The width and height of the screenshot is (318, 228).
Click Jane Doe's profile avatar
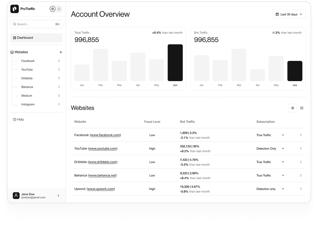(x=16, y=196)
